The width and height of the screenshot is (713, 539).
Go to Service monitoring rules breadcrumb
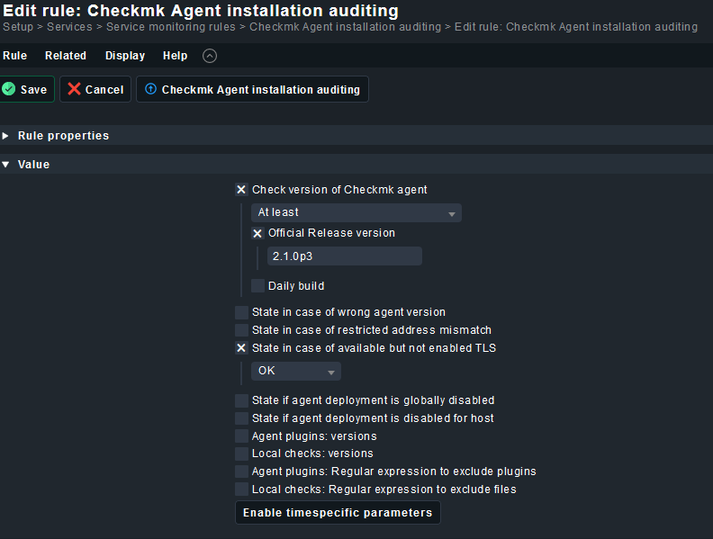click(x=171, y=27)
